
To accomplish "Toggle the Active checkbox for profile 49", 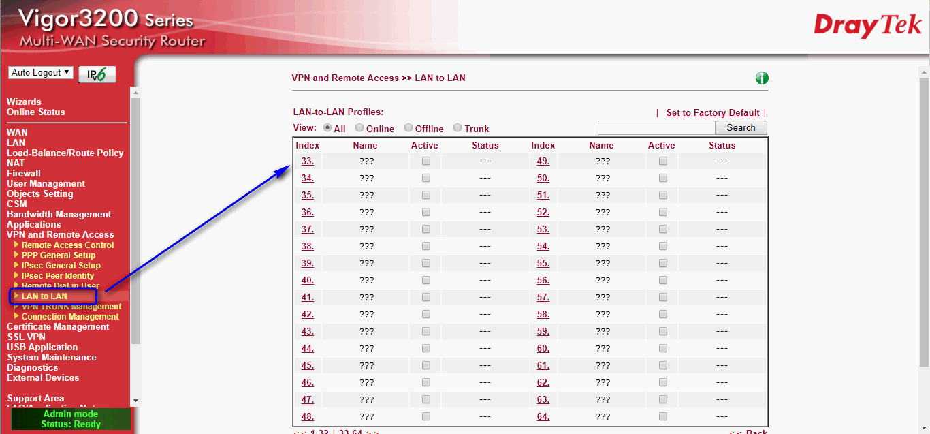I will pyautogui.click(x=663, y=161).
